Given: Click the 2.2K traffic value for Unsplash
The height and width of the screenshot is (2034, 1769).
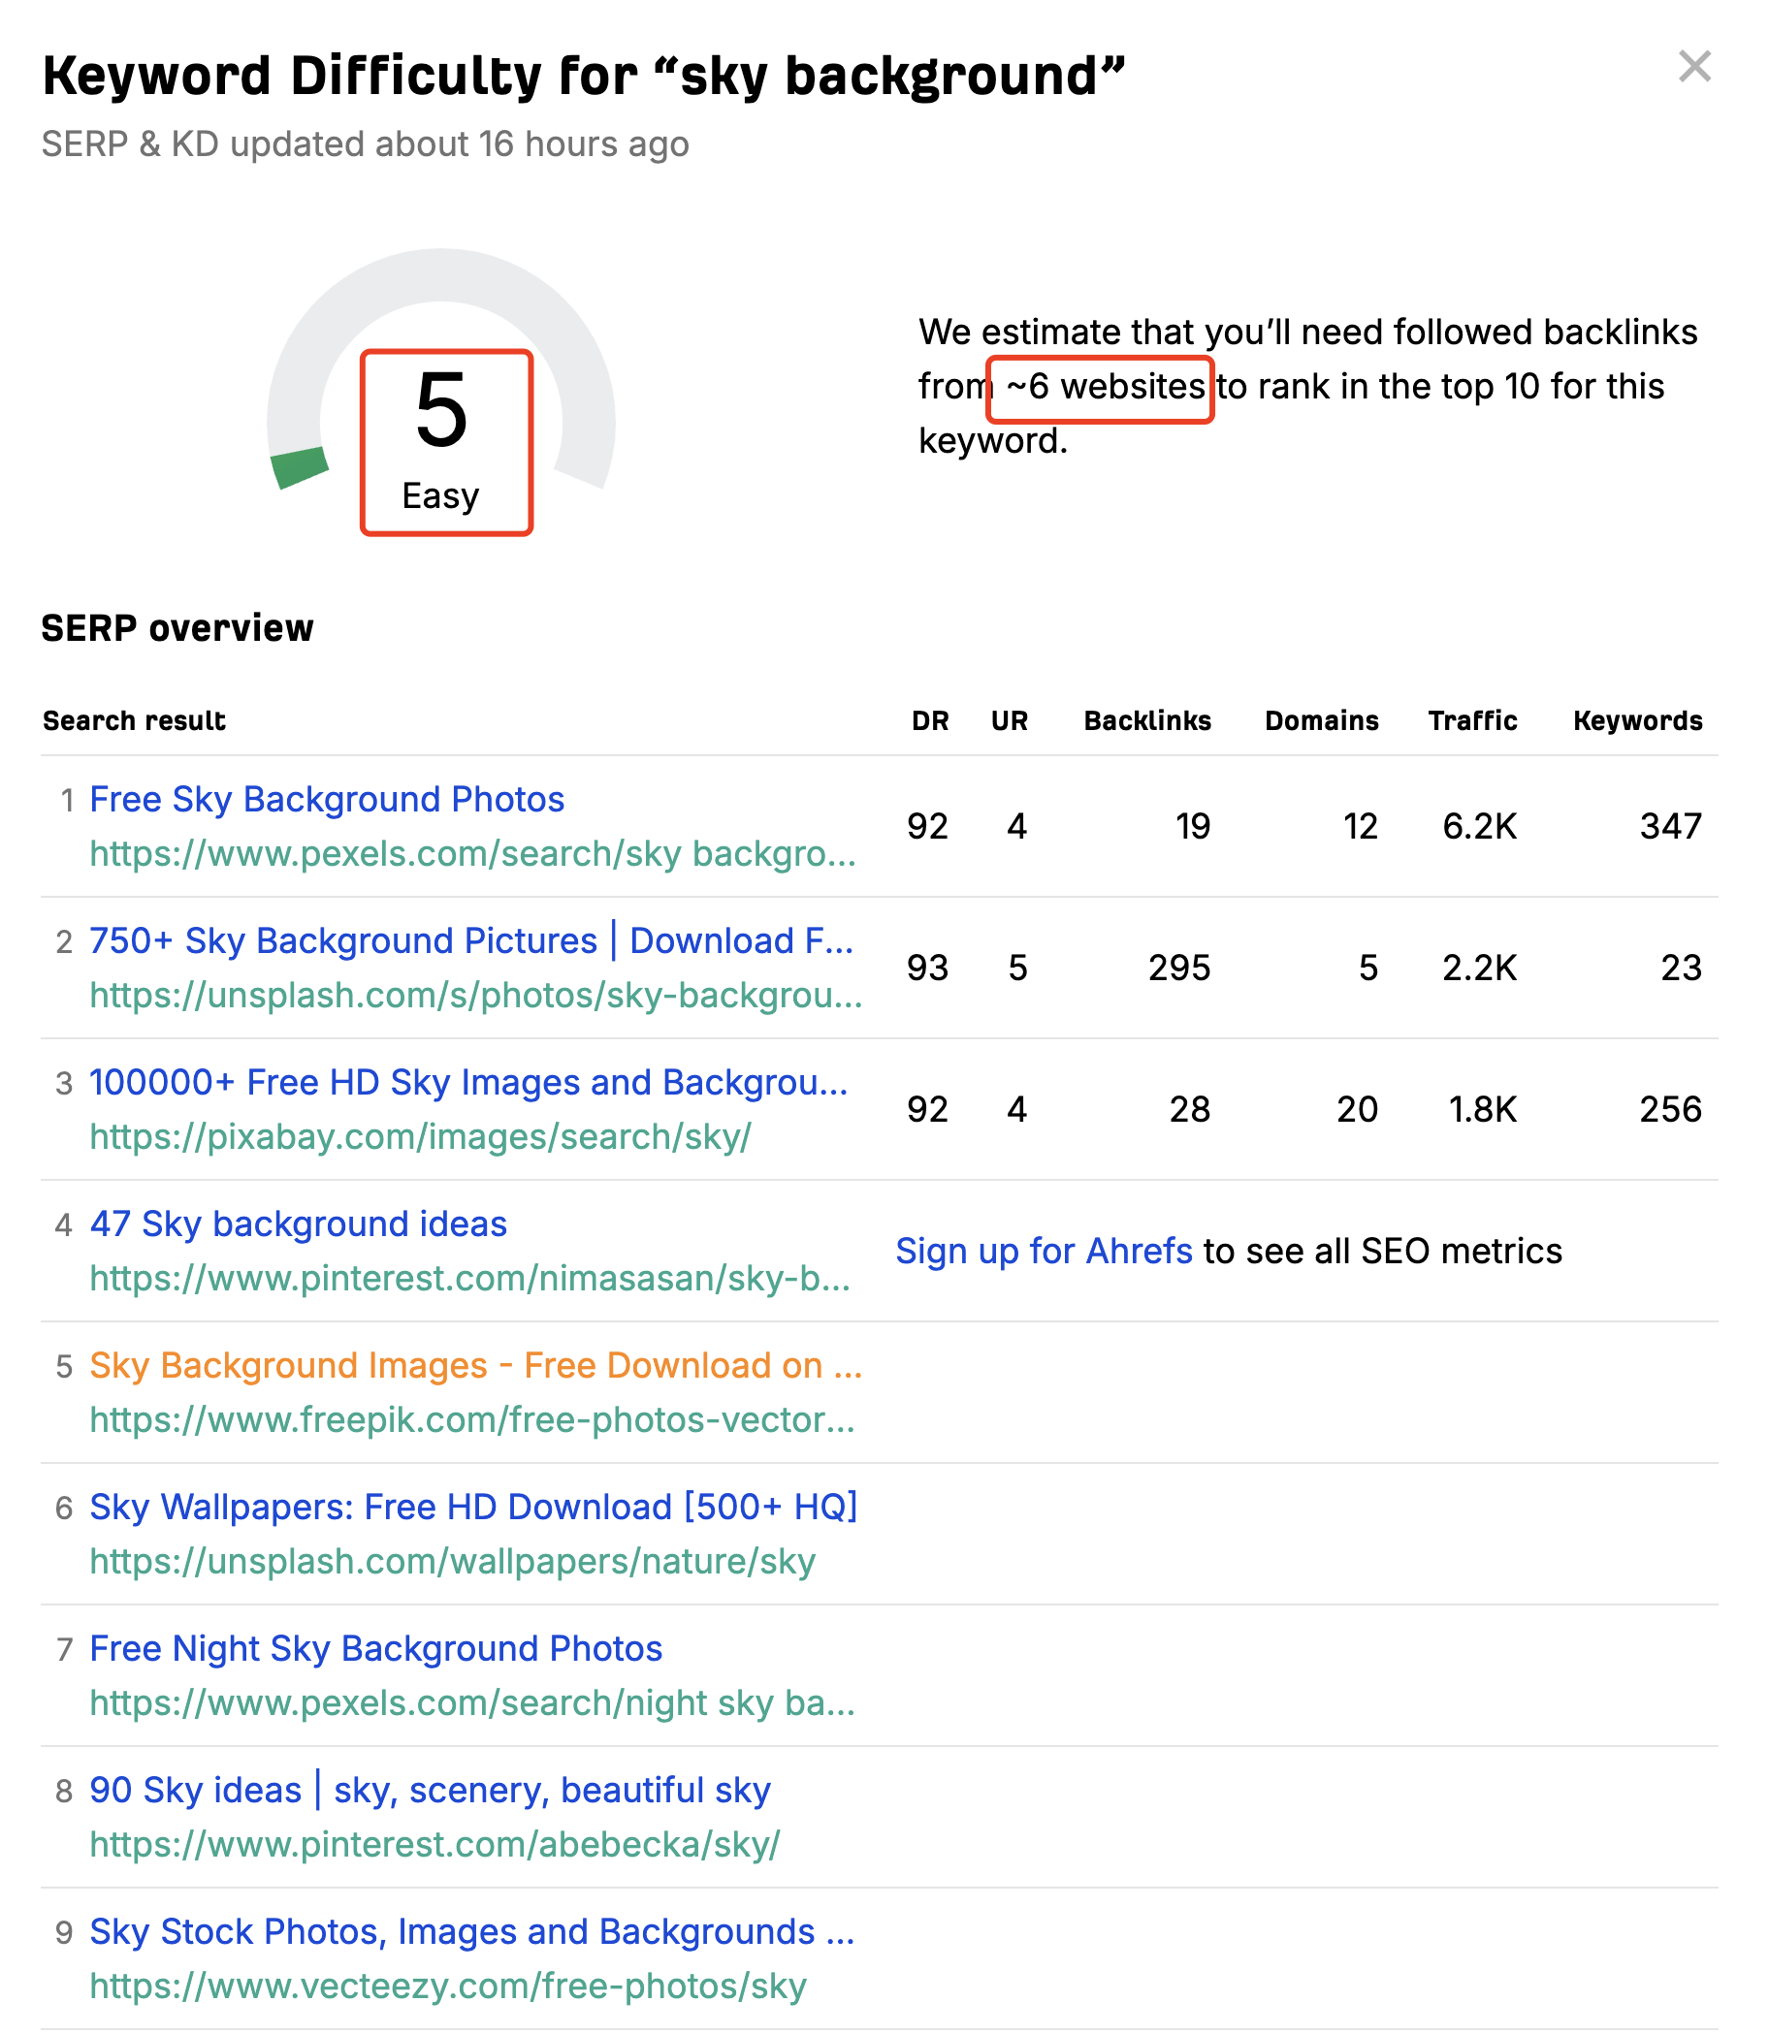Looking at the screenshot, I should pos(1479,968).
